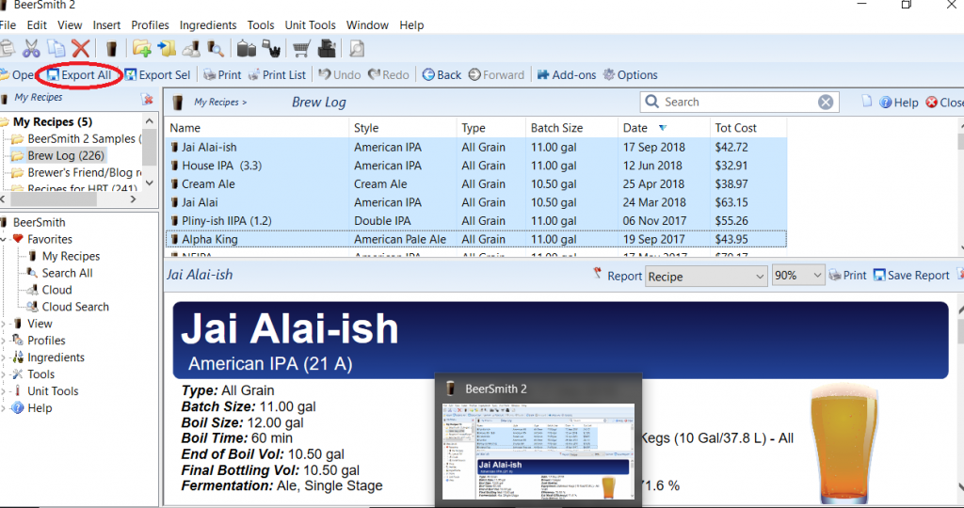The width and height of the screenshot is (964, 508).
Task: Click the Copy documents icon
Action: [56, 49]
